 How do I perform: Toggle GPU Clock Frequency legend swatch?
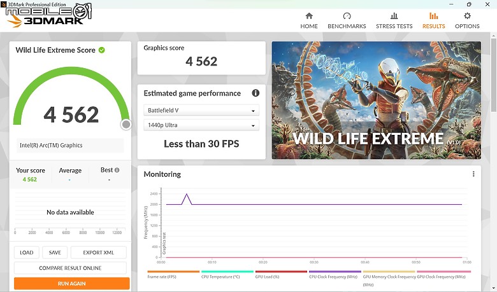tap(443, 272)
